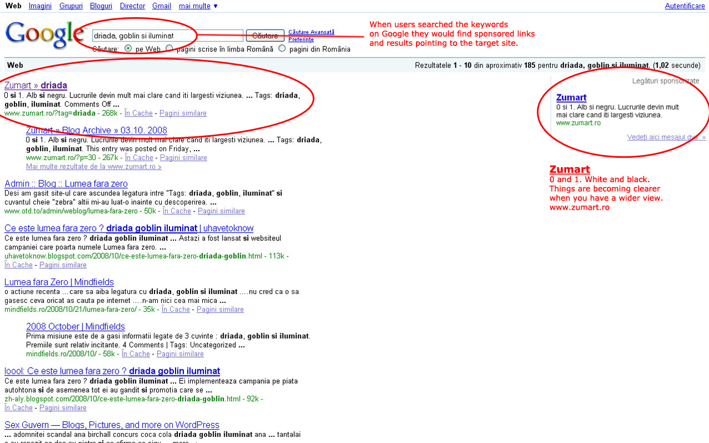Screen dimensions: 709x443
Task: Click the Web item in top navigation
Action: [13, 6]
